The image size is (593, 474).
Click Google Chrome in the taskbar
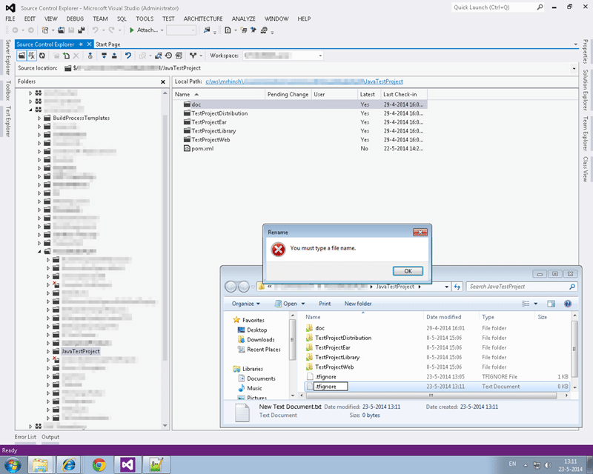99,465
